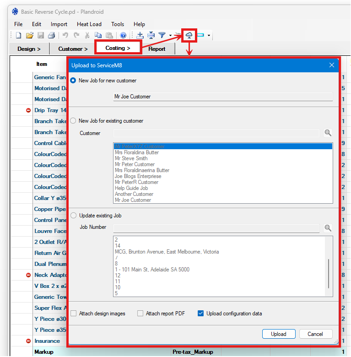The height and width of the screenshot is (357, 351).
Task: Click the Redo arrow icon
Action: click(76, 35)
